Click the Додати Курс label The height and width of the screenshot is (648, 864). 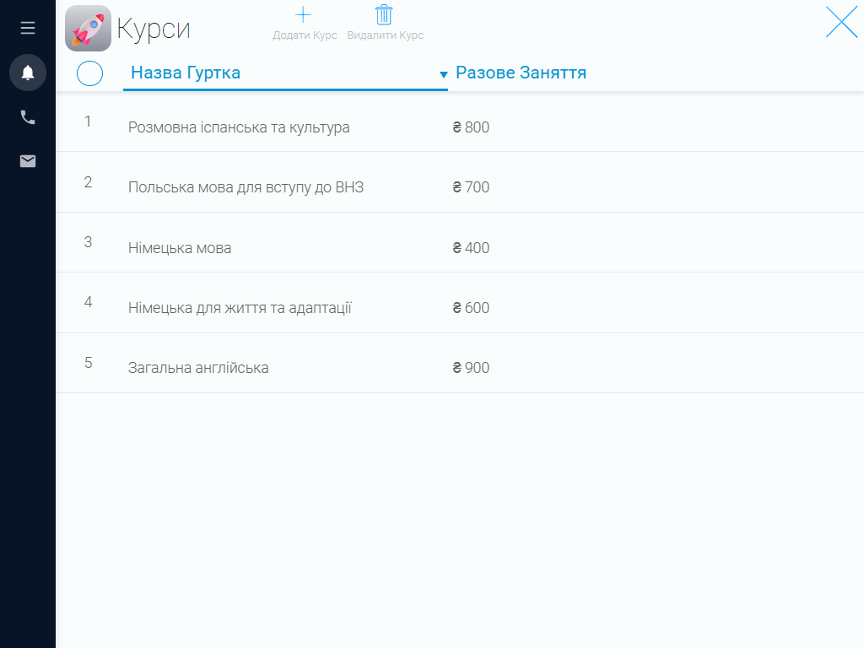[305, 35]
